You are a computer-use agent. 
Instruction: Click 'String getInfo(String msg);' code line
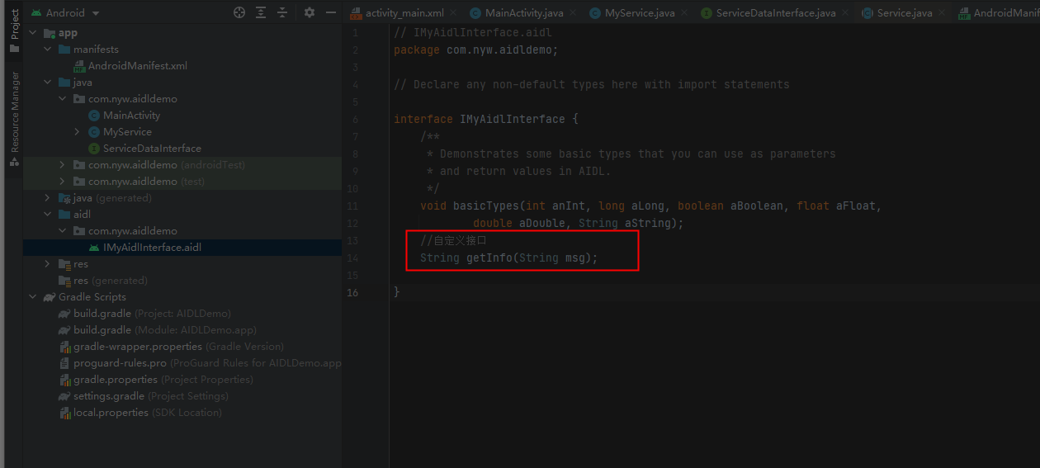point(508,258)
